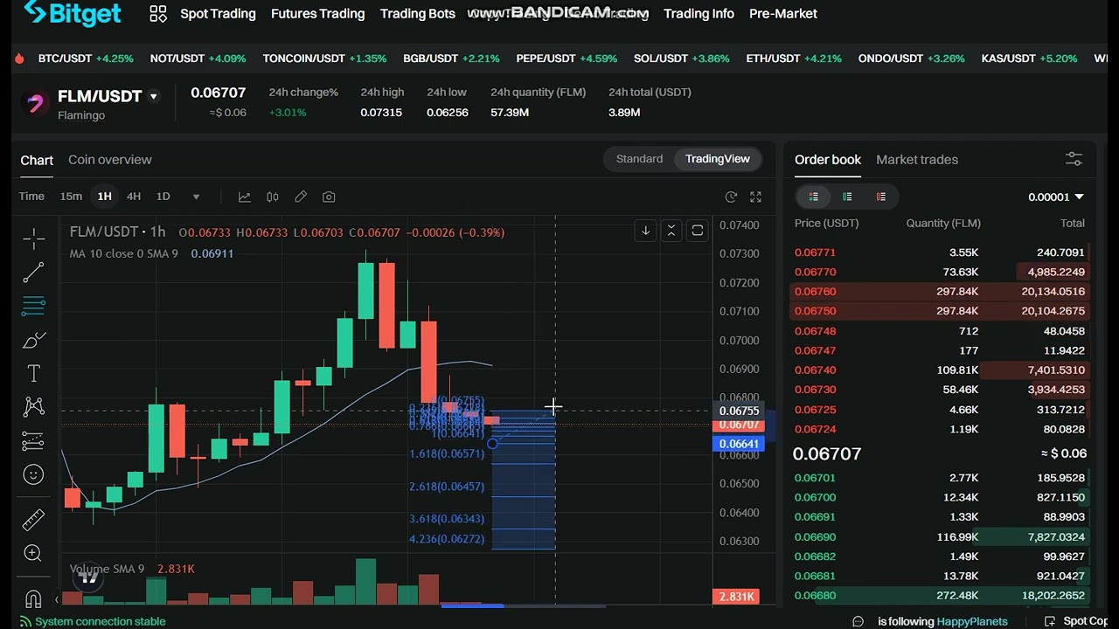1119x629 pixels.
Task: Open order book settings sliders icon
Action: click(x=1074, y=159)
